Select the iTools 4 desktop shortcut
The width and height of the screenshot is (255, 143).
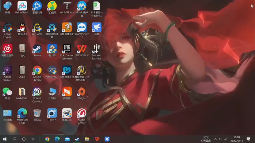pyautogui.click(x=52, y=115)
